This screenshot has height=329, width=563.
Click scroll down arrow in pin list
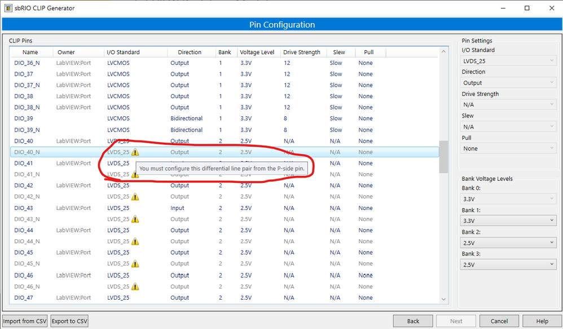(x=443, y=300)
